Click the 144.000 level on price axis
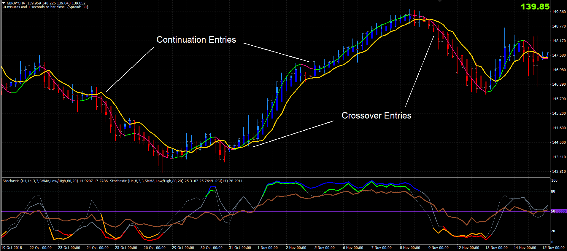This screenshot has width=567, height=251. coord(559,143)
